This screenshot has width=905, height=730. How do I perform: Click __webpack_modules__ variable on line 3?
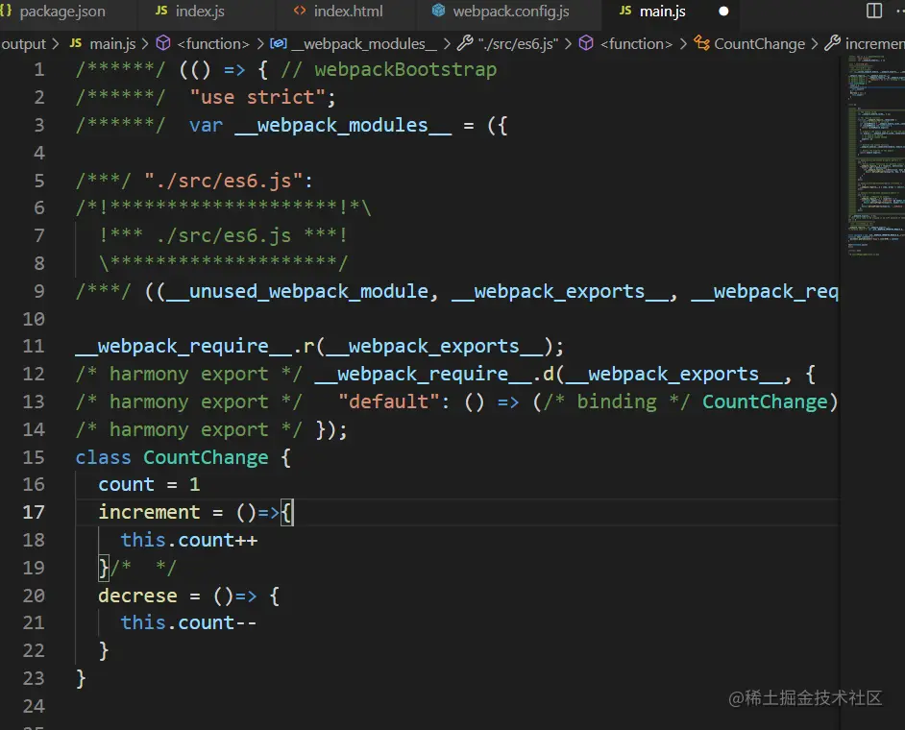pyautogui.click(x=343, y=125)
